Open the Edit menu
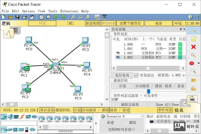The height and width of the screenshot is (134, 201). click(x=16, y=11)
